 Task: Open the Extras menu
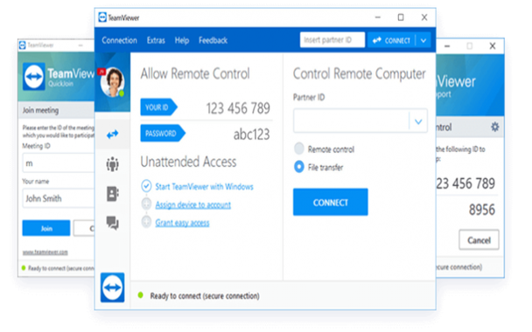[156, 40]
